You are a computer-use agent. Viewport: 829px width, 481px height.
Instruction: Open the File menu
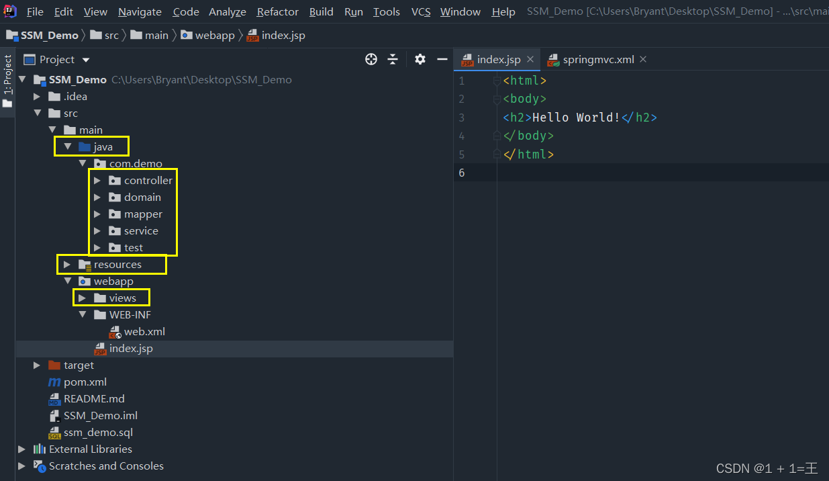[x=35, y=11]
